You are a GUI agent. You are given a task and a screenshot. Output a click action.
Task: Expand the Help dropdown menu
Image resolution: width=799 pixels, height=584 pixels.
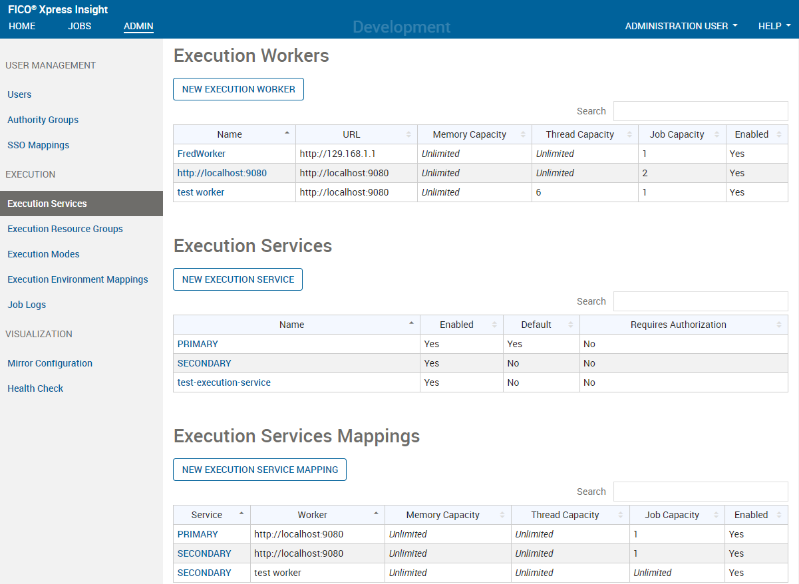click(x=774, y=26)
